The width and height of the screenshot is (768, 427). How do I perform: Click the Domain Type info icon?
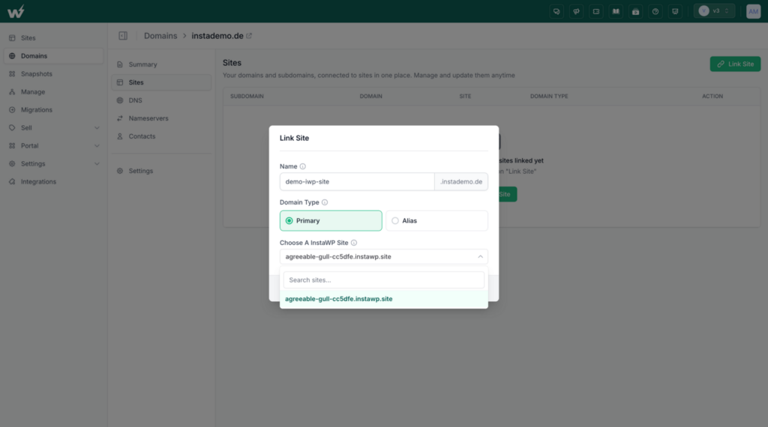click(x=325, y=202)
